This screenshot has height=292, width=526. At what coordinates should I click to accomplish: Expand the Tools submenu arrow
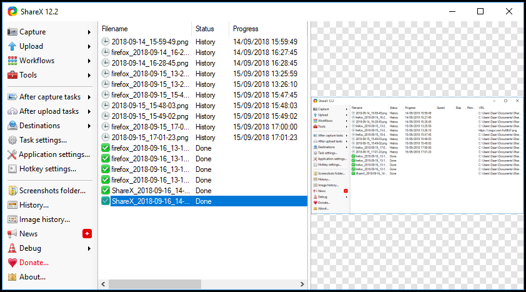pos(89,76)
